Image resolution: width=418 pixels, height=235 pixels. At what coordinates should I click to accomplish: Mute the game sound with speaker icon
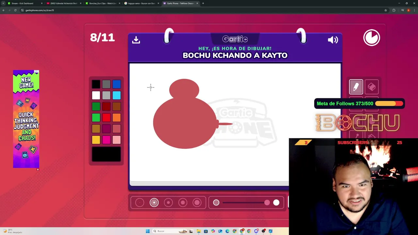(x=333, y=40)
